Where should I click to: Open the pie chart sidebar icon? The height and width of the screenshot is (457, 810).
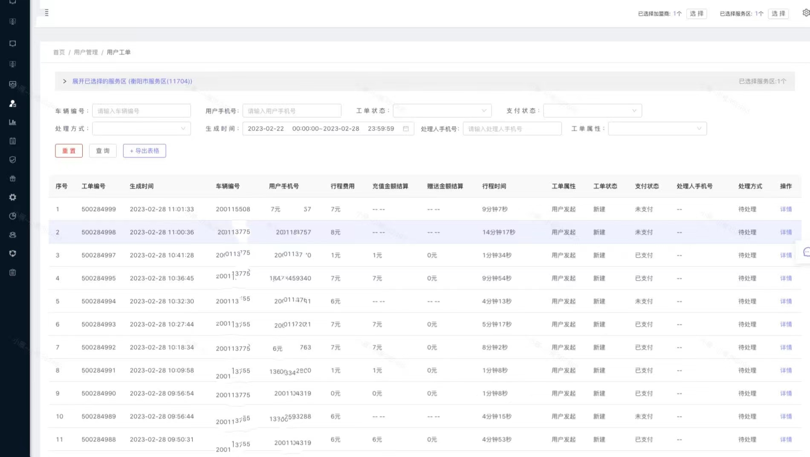tap(13, 216)
